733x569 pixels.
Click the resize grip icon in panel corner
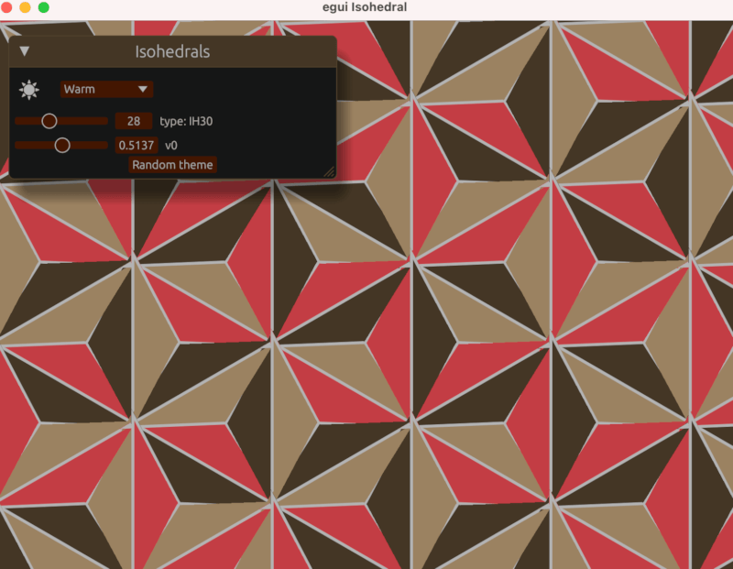[330, 170]
